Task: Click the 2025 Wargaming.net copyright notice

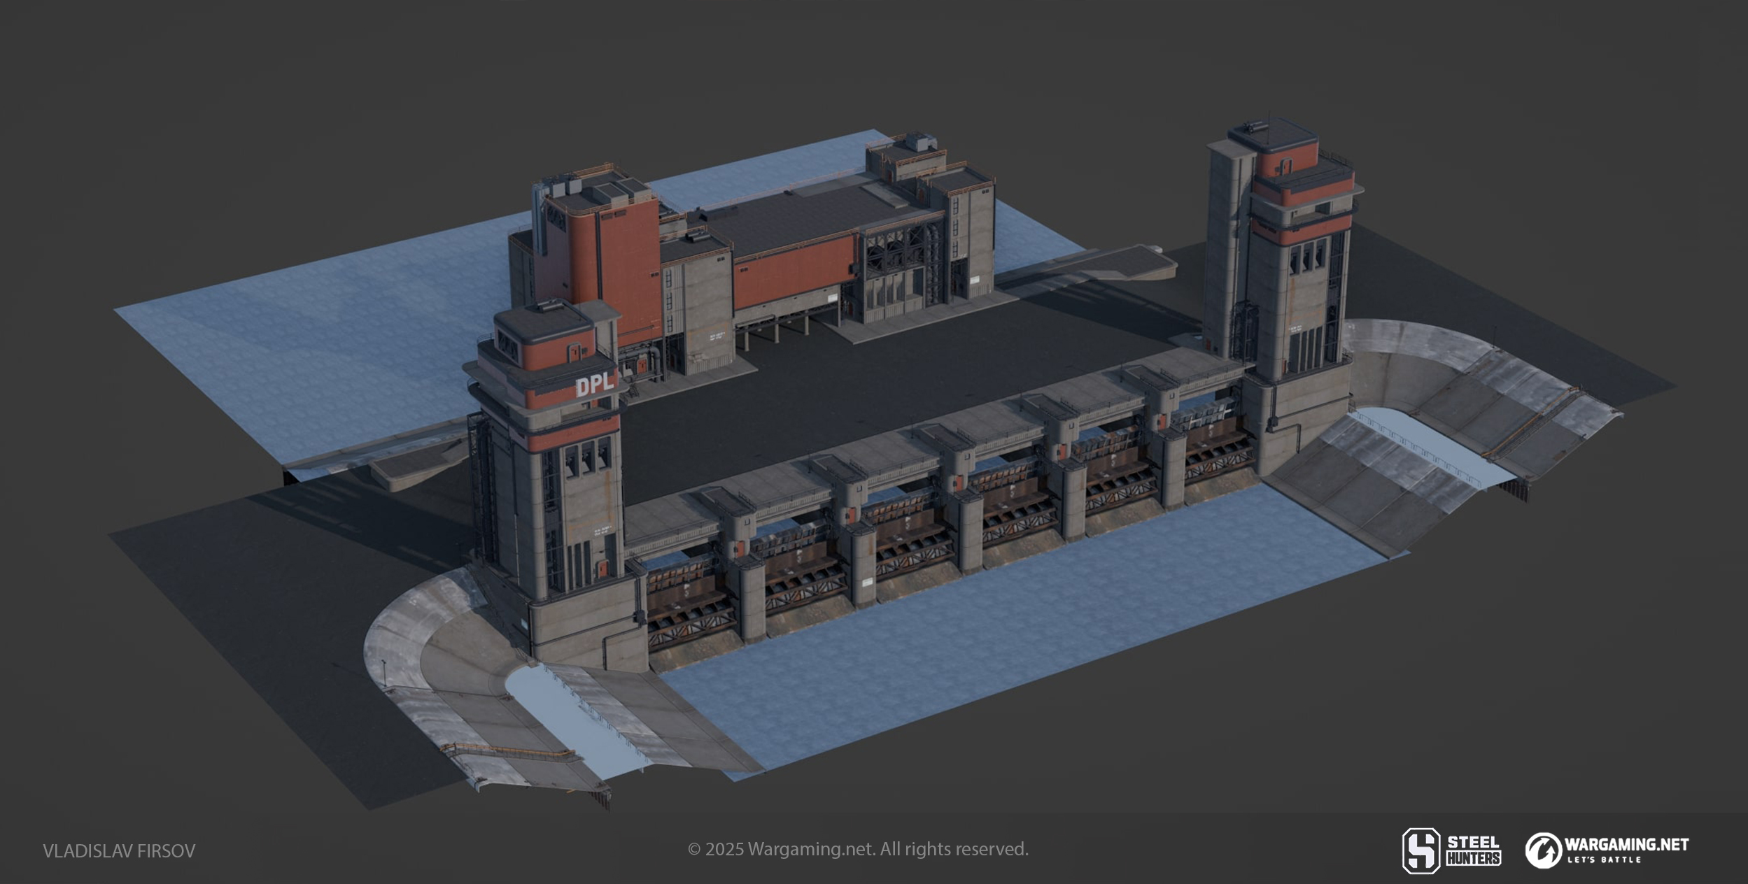Action: 858,849
